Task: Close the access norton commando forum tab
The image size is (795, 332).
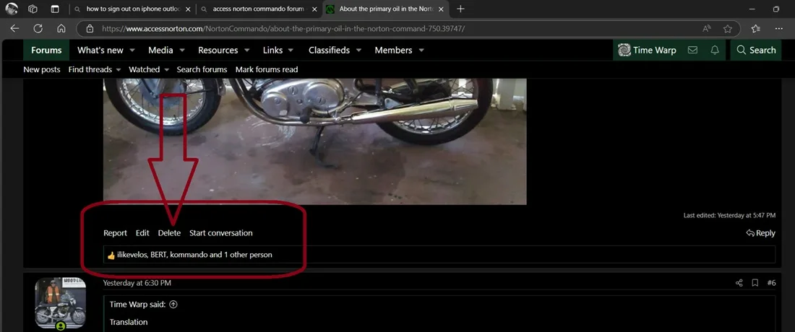Action: tap(314, 9)
